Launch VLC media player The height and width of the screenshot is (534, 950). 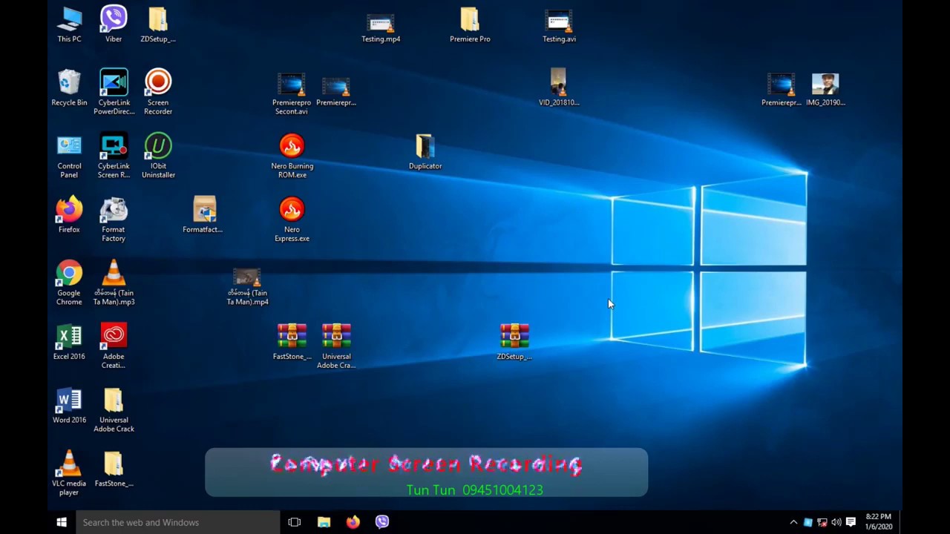(x=69, y=473)
